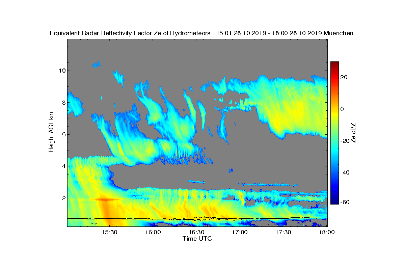Click the height tick label 2
This screenshot has width=405, height=270.
click(63, 198)
